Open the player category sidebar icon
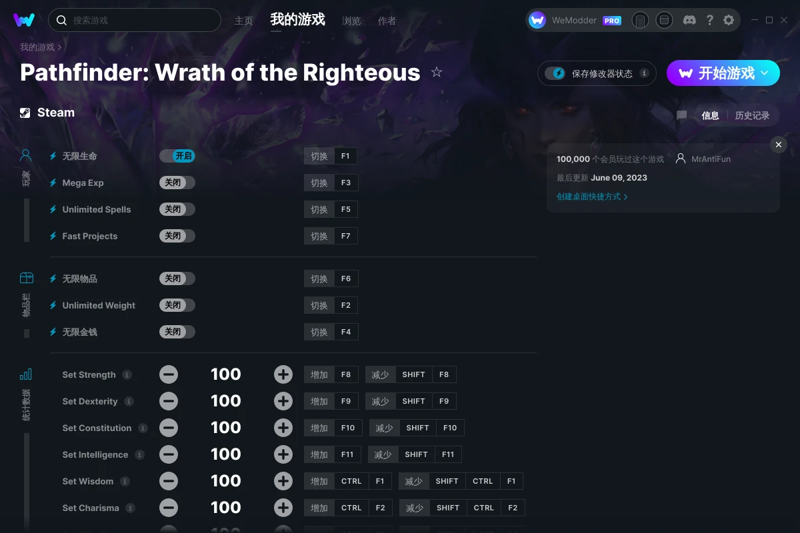Screen dimensions: 800x533 coord(26,156)
